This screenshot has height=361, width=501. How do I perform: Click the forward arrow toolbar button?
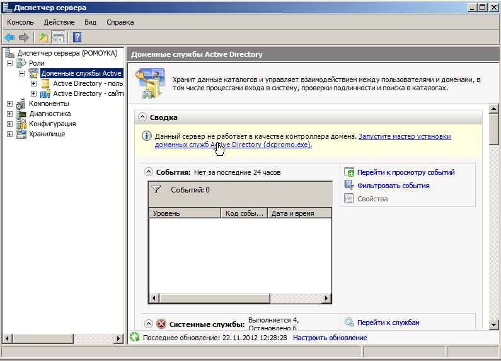click(x=24, y=37)
